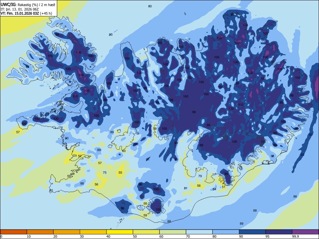The image size is (319, 239).
Task: Click the dark orange 0–10 legend swatch
Action: tap(13, 232)
